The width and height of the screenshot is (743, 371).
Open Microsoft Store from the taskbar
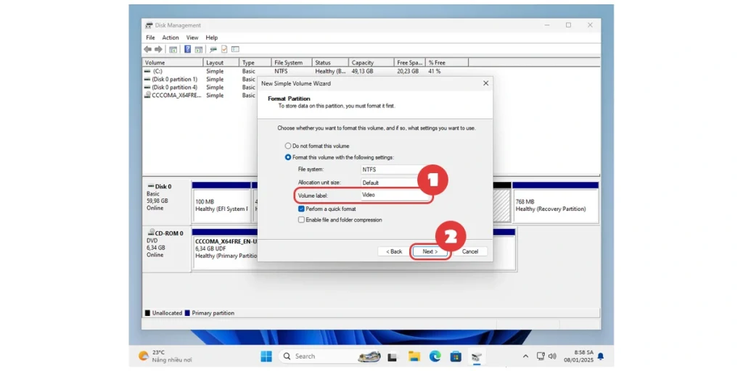coord(456,356)
